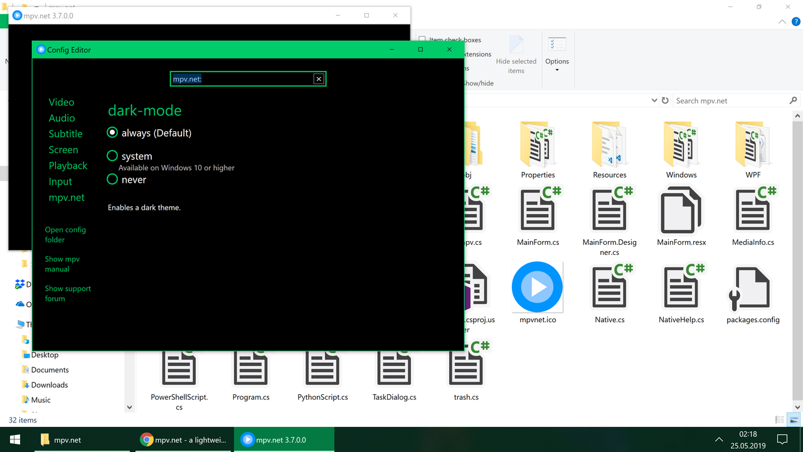The image size is (803, 452).
Task: Open MainForm.cs in the file list
Action: pos(538,213)
